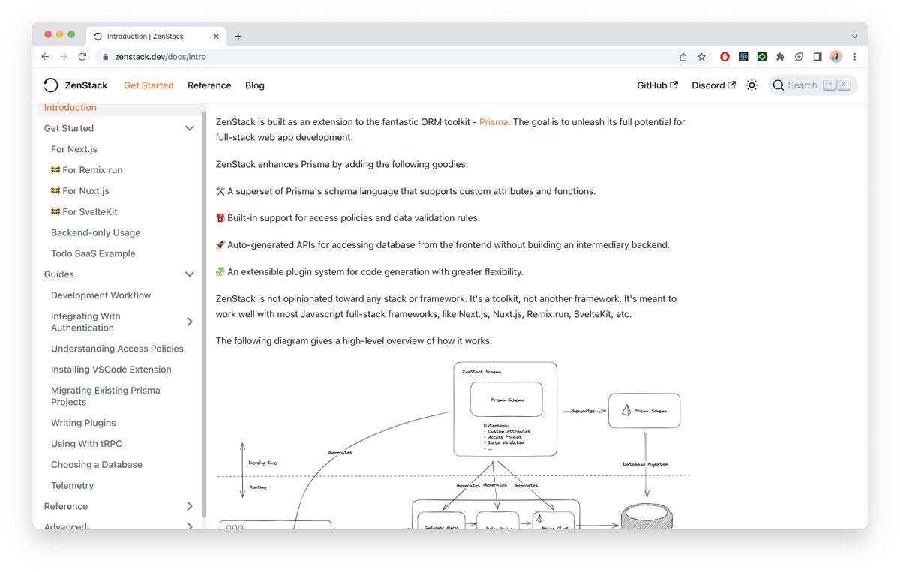View site info lock icon

coord(105,57)
